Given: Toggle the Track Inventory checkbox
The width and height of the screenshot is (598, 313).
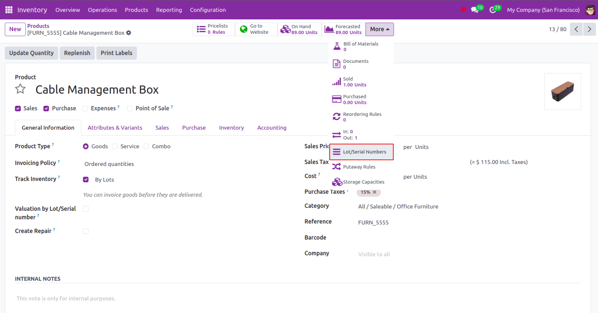Looking at the screenshot, I should point(86,180).
